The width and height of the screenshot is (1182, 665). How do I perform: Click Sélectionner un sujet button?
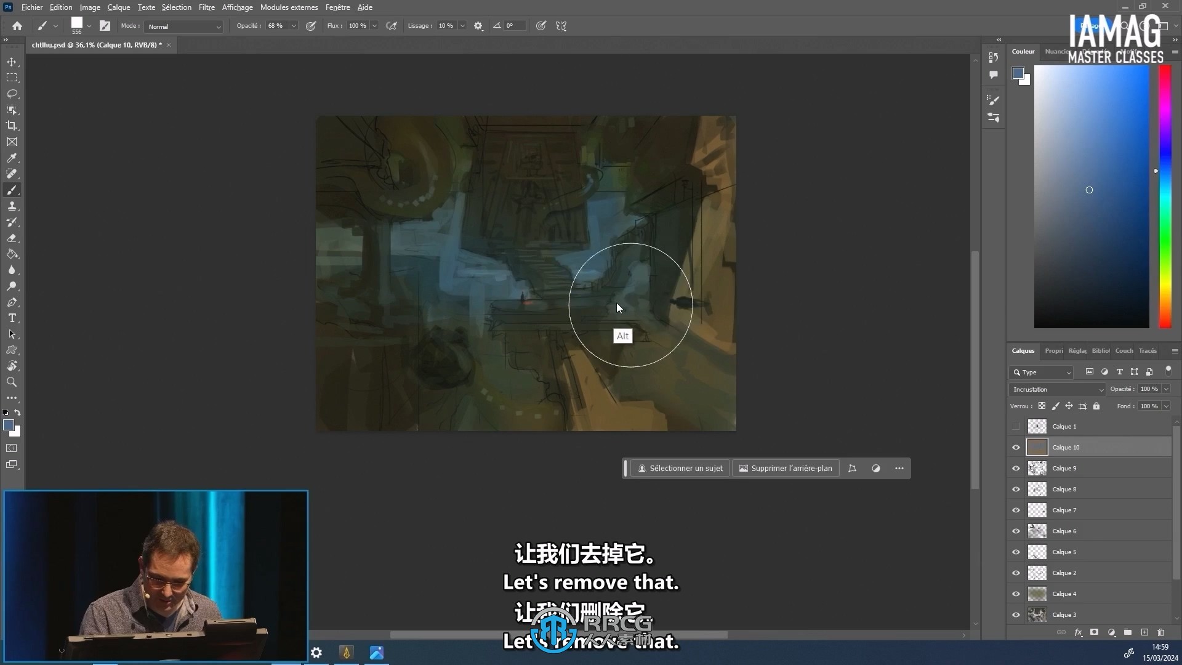click(x=680, y=469)
